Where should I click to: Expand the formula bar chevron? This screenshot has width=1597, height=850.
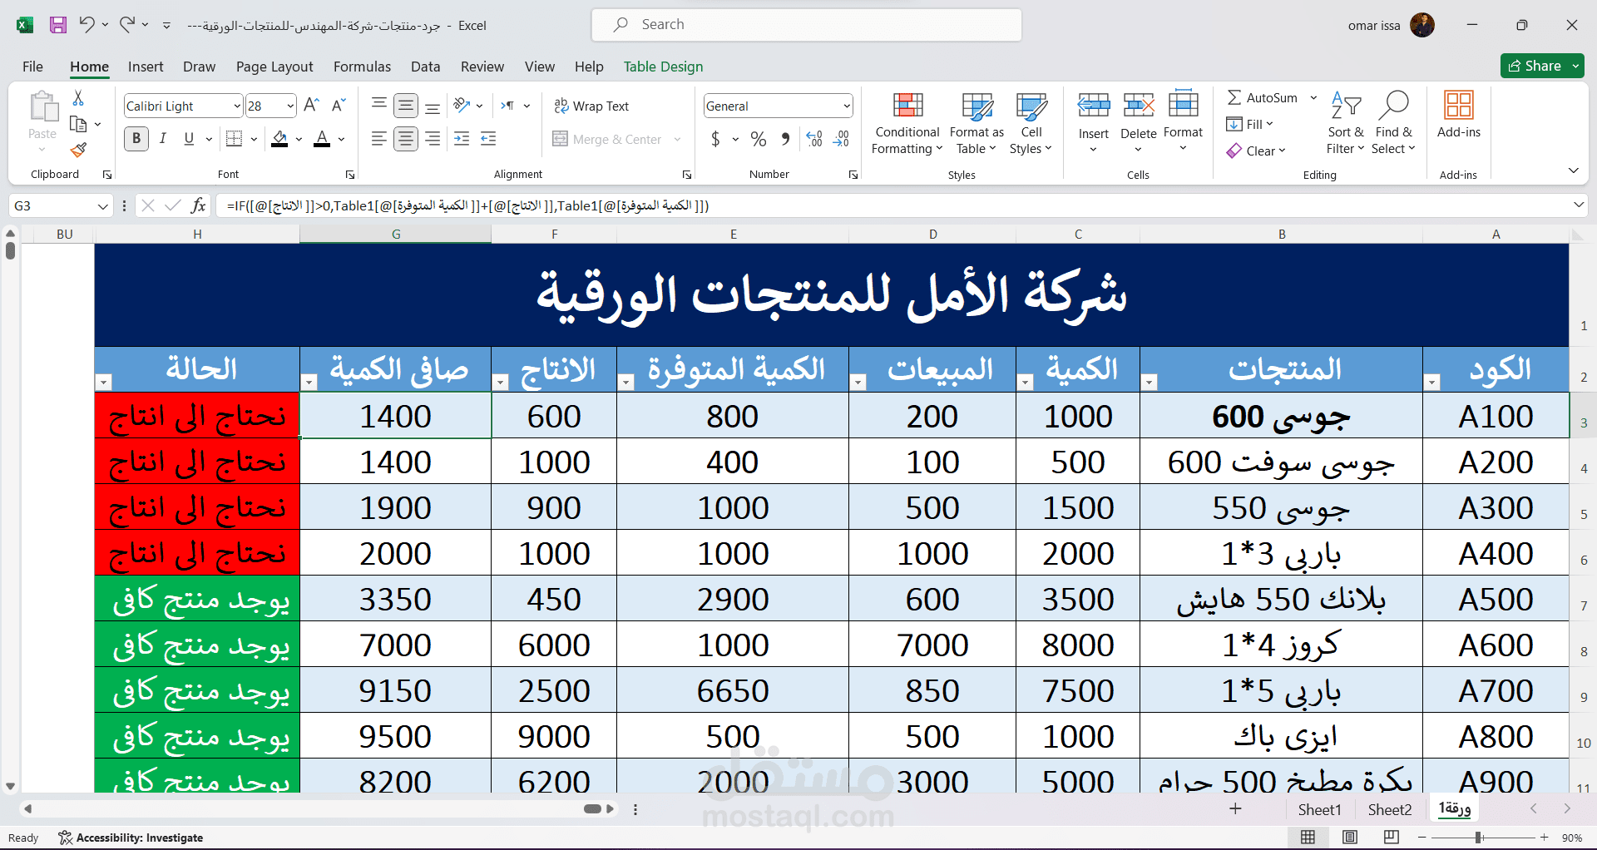coord(1578,205)
